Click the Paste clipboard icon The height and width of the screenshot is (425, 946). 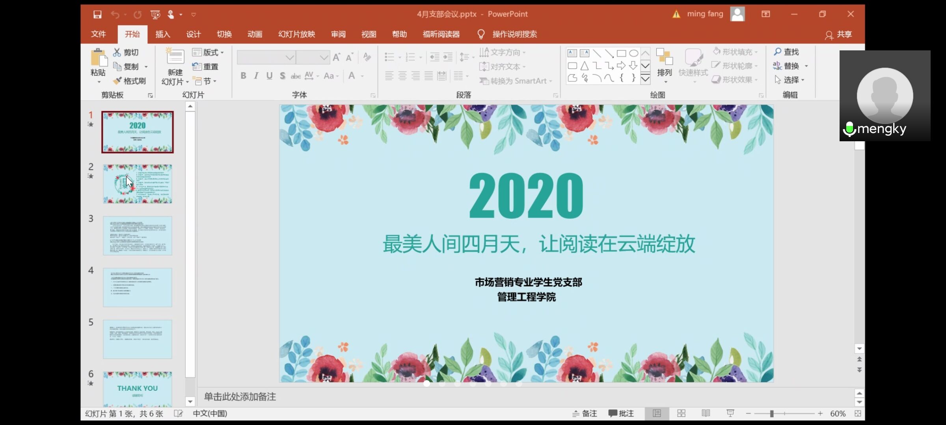(99, 57)
